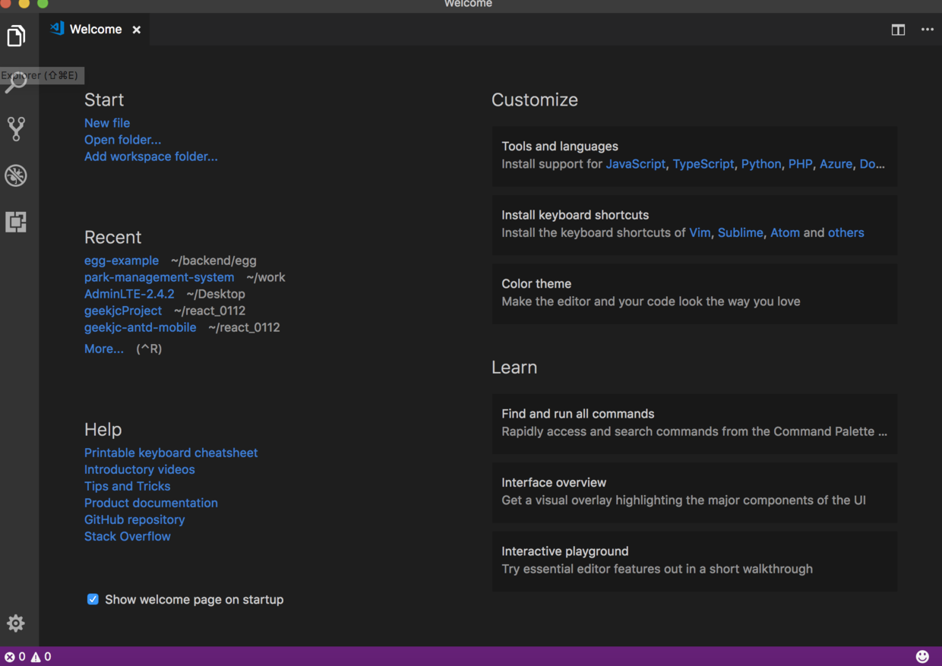Open the egg-example recent project
This screenshot has width=942, height=666.
(x=122, y=260)
